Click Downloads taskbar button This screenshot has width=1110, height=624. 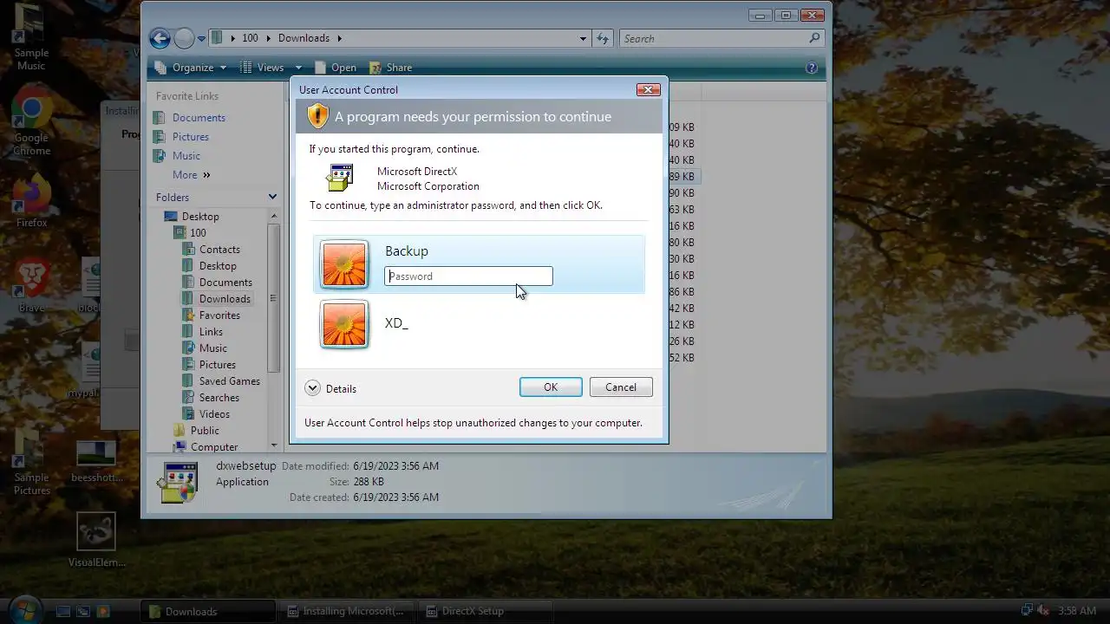point(208,611)
